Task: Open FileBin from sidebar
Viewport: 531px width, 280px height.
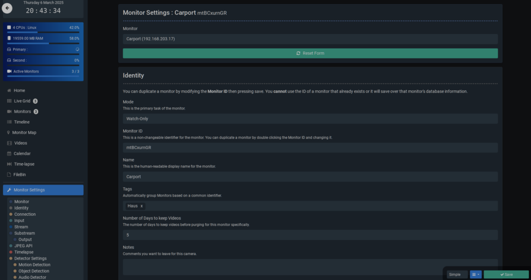Action: coord(20,174)
